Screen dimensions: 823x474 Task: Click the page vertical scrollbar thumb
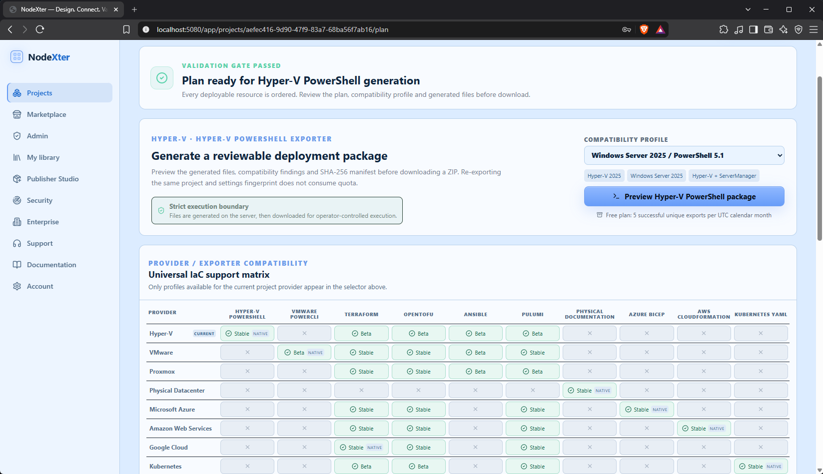click(820, 158)
